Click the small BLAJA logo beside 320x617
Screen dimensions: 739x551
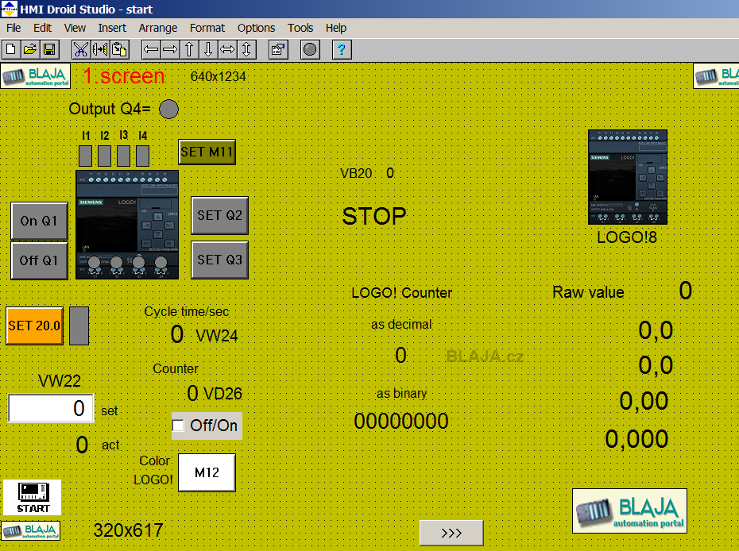31,530
